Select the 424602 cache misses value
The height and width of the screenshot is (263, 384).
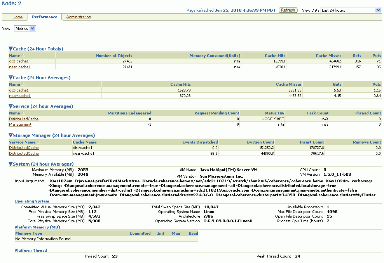coord(335,61)
